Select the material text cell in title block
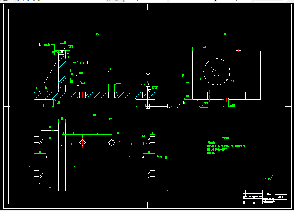The height and width of the screenshot is (211, 294). 269,194
